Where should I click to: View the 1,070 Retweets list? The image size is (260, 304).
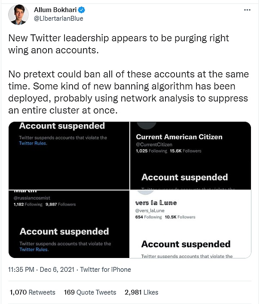pyautogui.click(x=32, y=292)
